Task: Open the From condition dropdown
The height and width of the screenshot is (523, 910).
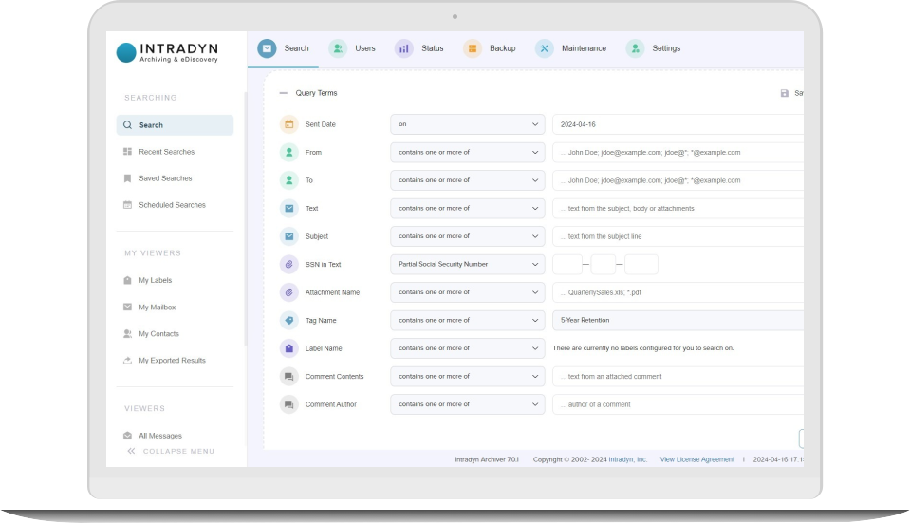Action: [468, 152]
